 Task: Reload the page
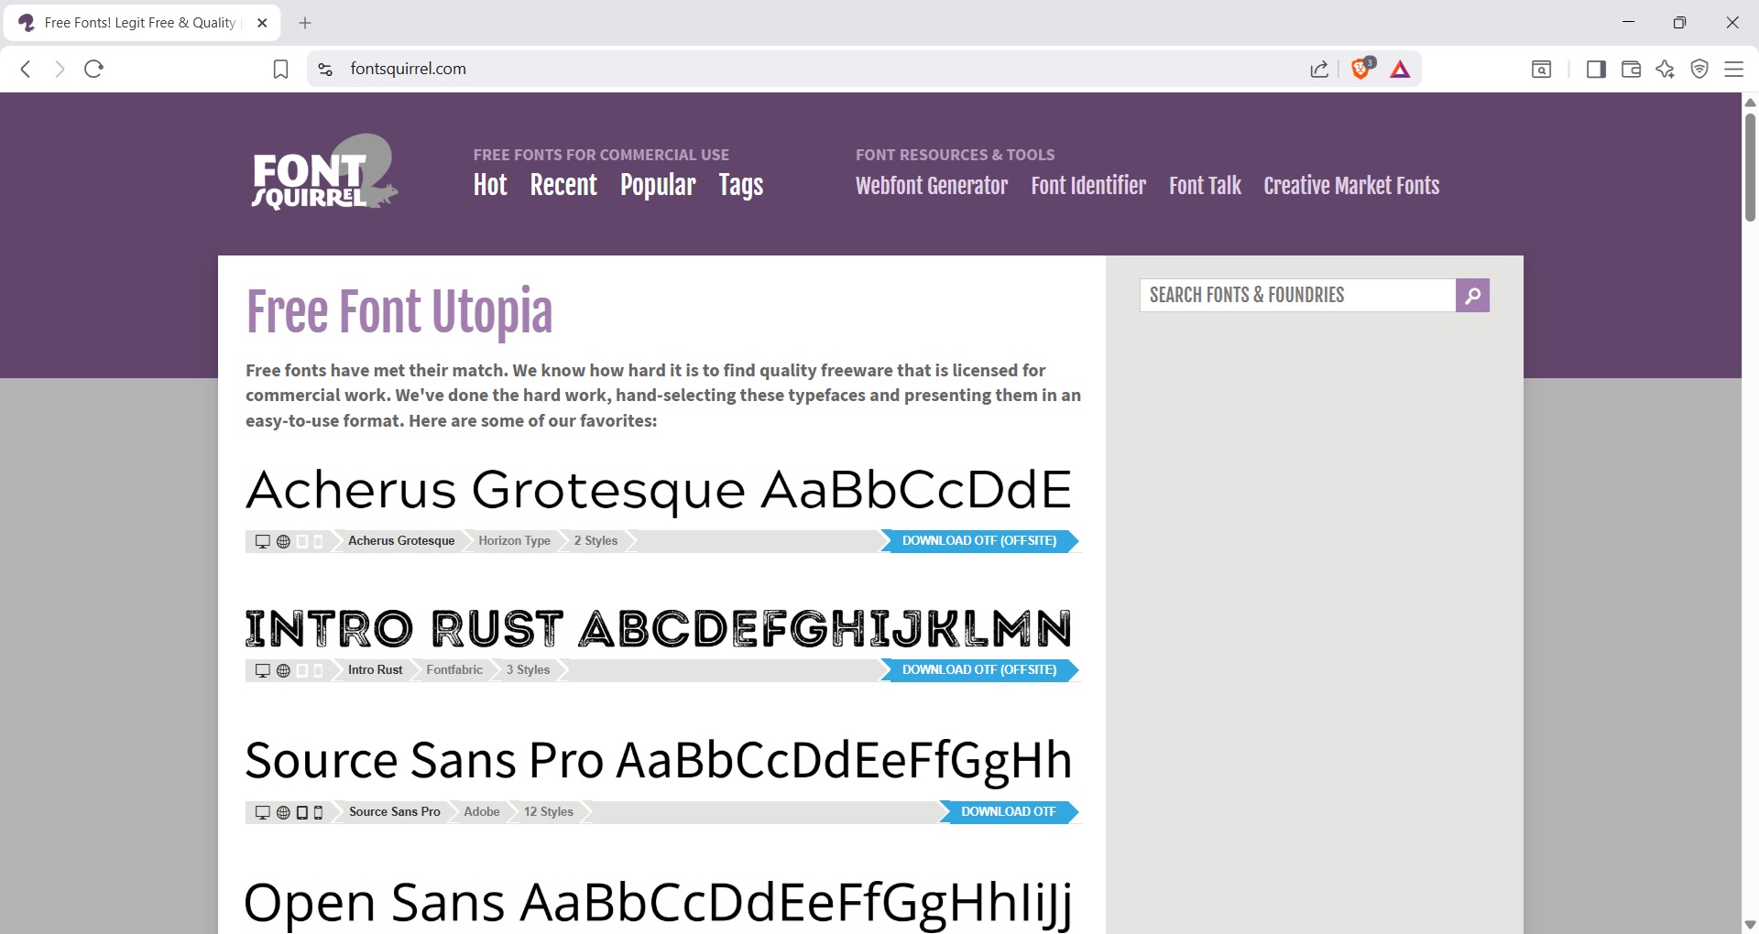(x=93, y=69)
